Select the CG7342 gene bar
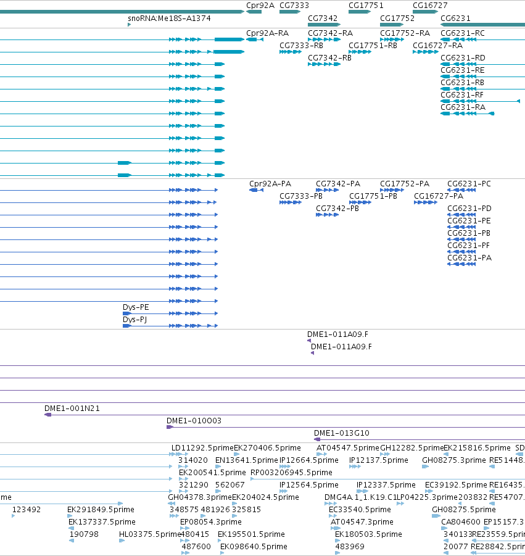This screenshot has width=525, height=556. (x=324, y=25)
